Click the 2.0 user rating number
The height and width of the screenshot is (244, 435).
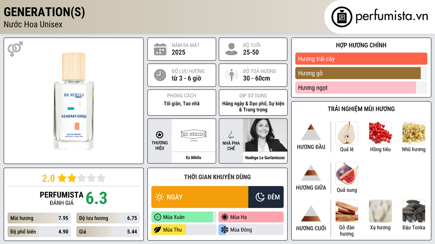tap(48, 178)
